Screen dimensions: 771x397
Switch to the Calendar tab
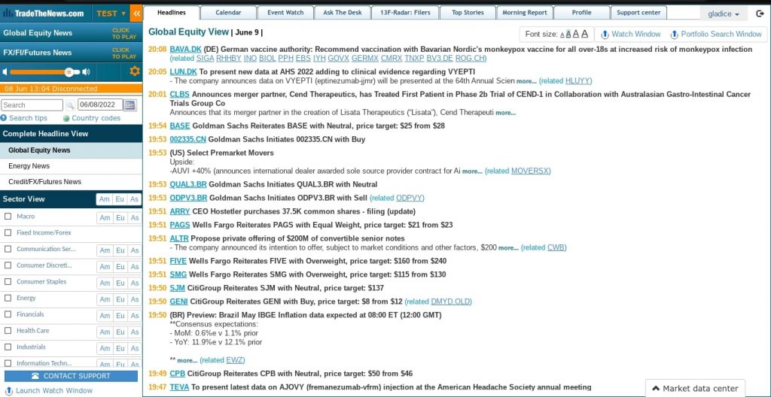tap(228, 13)
